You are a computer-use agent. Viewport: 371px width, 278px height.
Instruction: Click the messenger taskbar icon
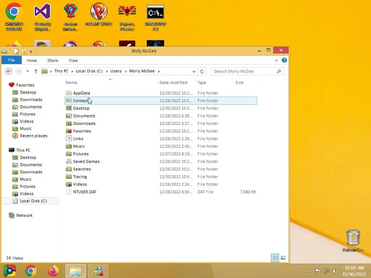point(99,271)
